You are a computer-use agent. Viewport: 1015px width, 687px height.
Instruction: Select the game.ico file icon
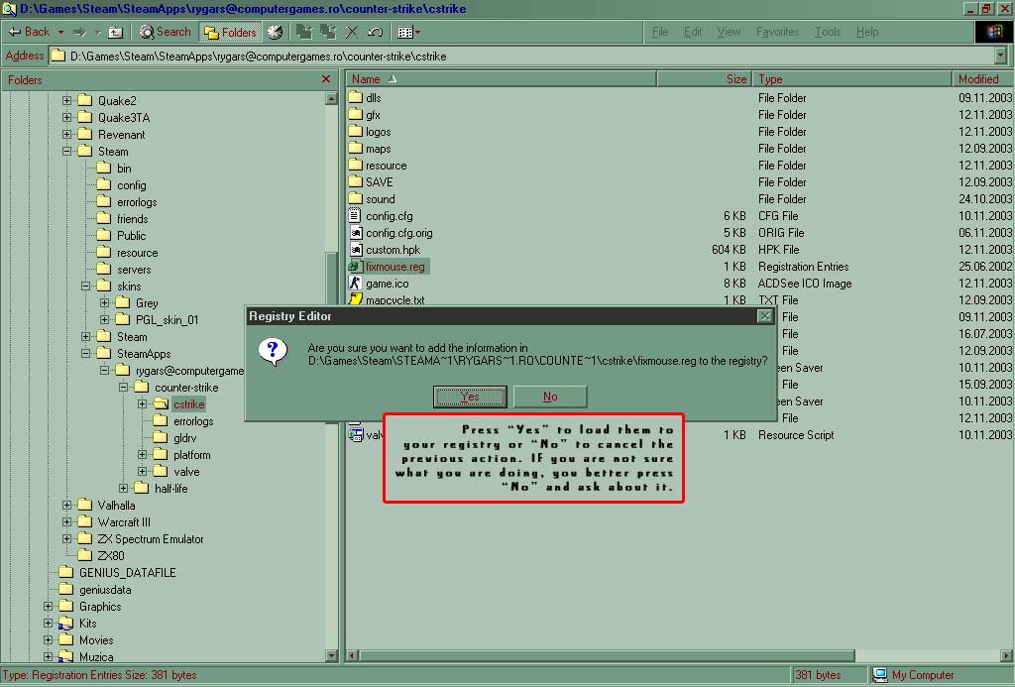tap(355, 283)
